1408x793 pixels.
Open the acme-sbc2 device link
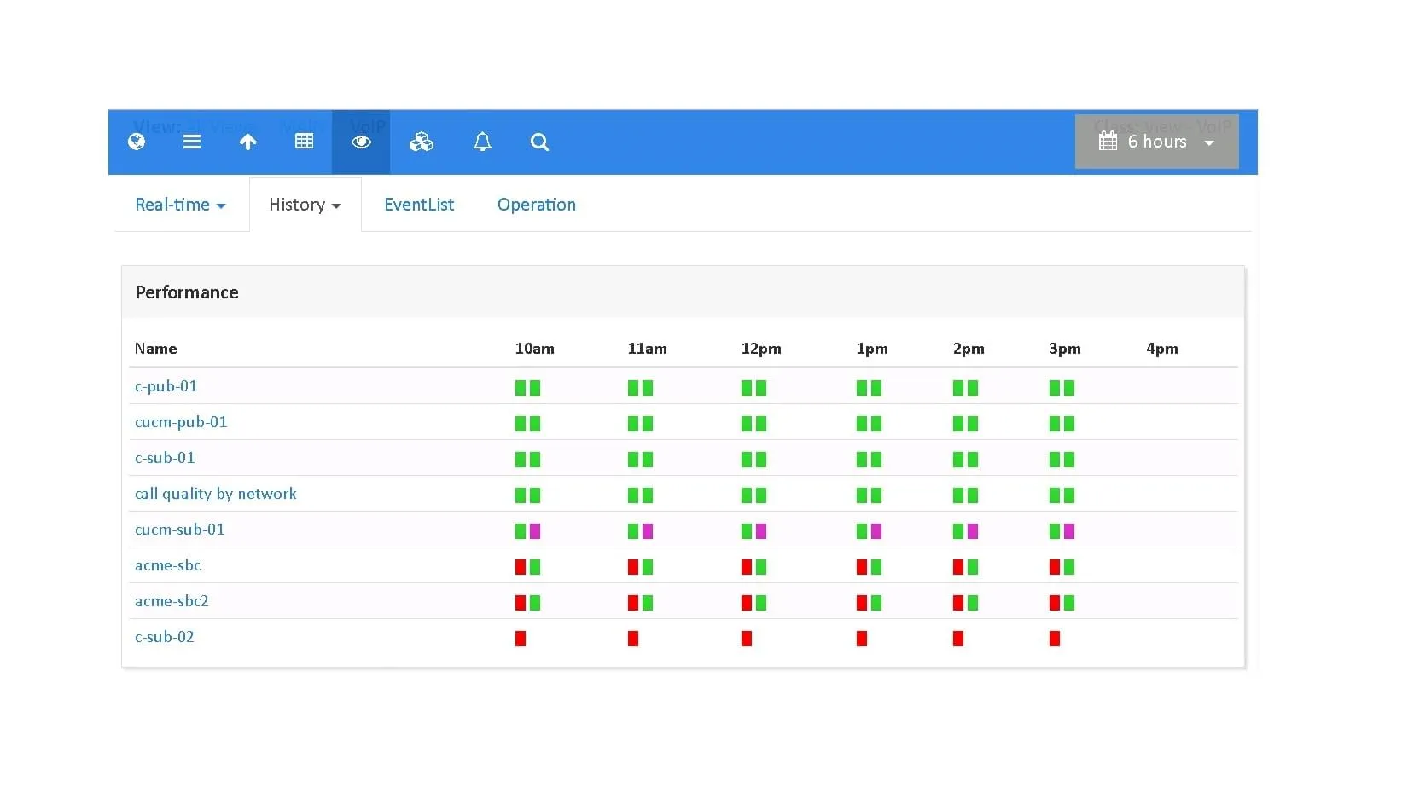[172, 601]
